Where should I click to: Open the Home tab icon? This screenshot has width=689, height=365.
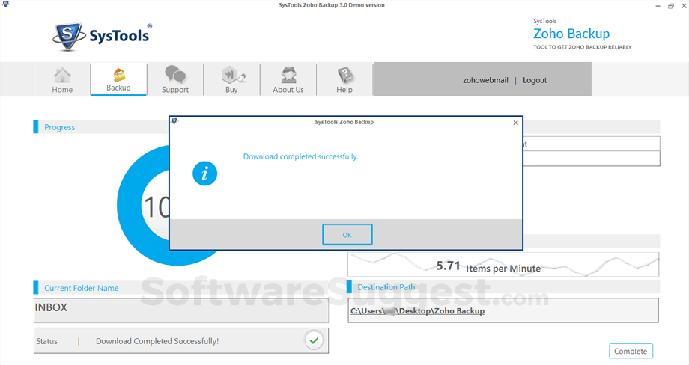tap(62, 75)
